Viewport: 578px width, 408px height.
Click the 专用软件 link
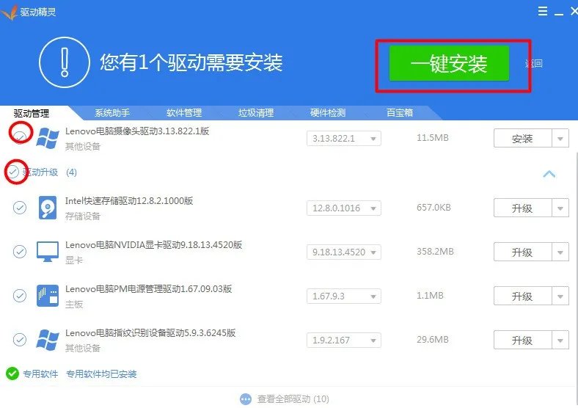point(40,374)
